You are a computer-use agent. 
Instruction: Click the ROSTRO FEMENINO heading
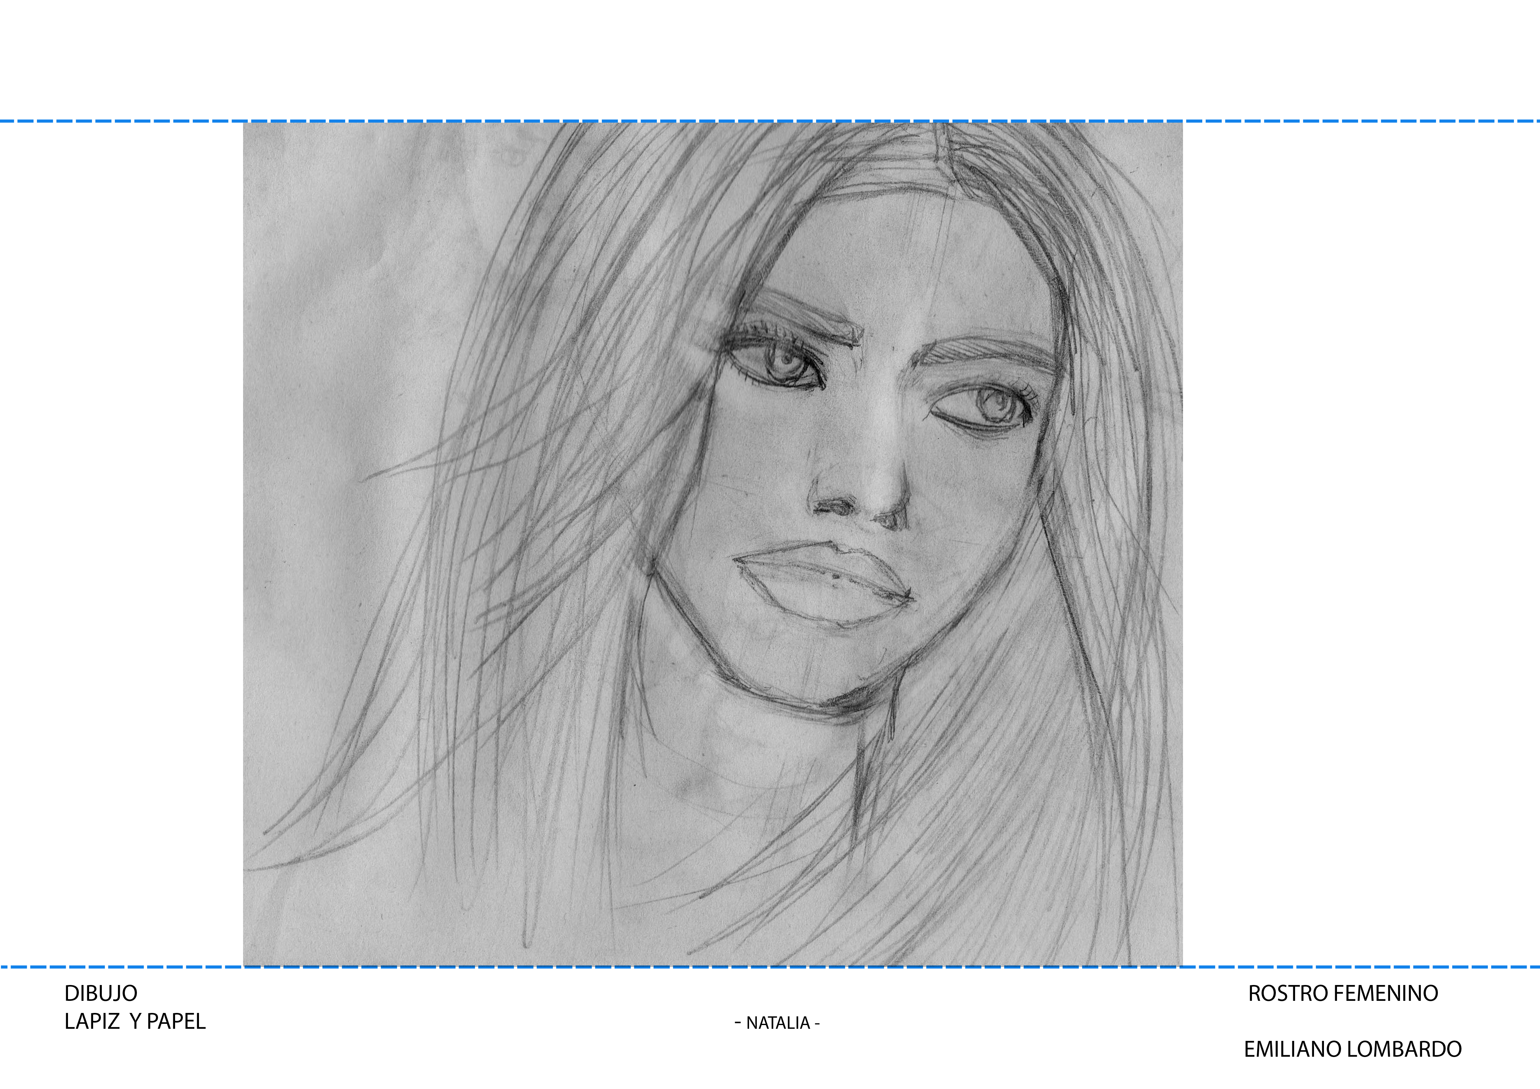[1343, 993]
